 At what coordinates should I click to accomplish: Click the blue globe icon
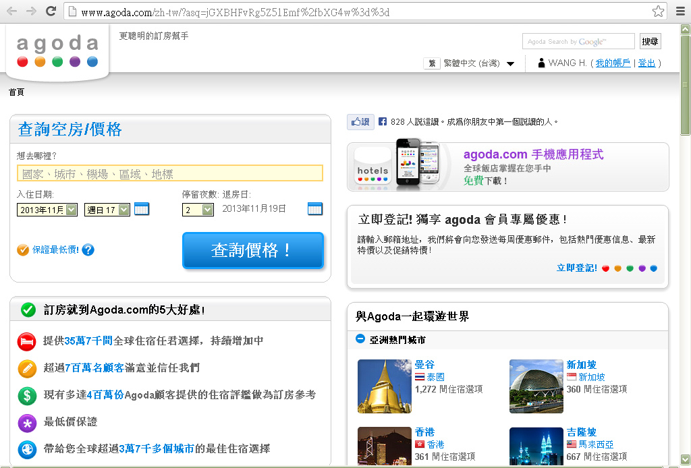(x=27, y=450)
